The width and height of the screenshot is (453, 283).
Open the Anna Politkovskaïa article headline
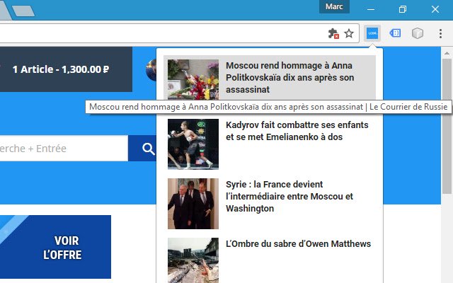click(289, 77)
